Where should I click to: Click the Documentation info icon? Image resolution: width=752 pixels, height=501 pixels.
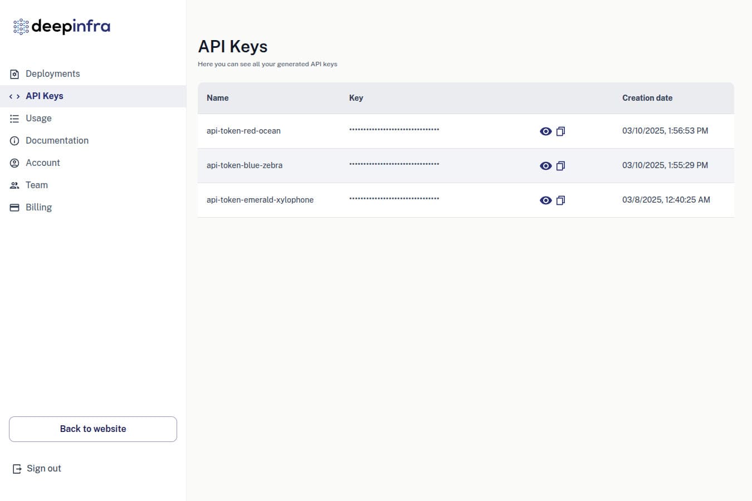(14, 141)
